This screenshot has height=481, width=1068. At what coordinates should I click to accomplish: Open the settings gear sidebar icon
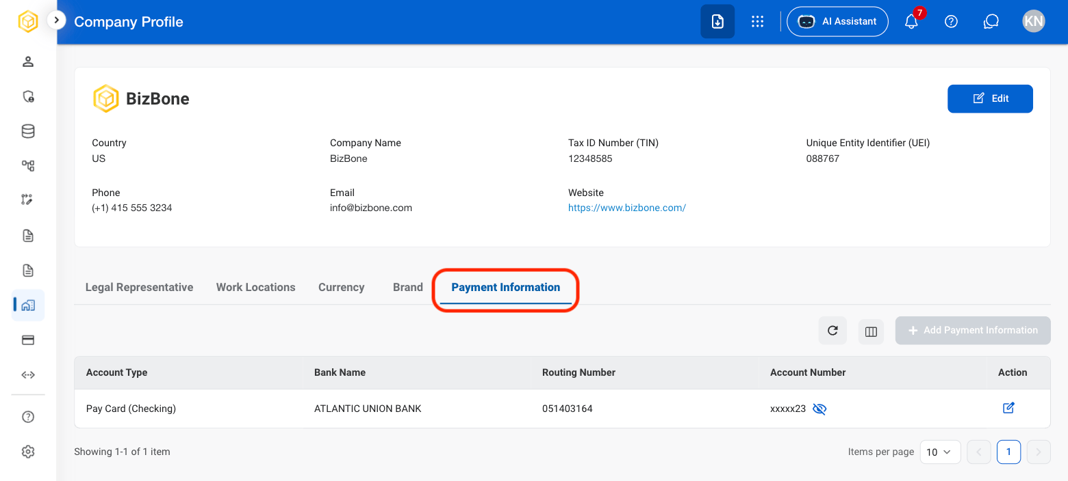tap(28, 452)
